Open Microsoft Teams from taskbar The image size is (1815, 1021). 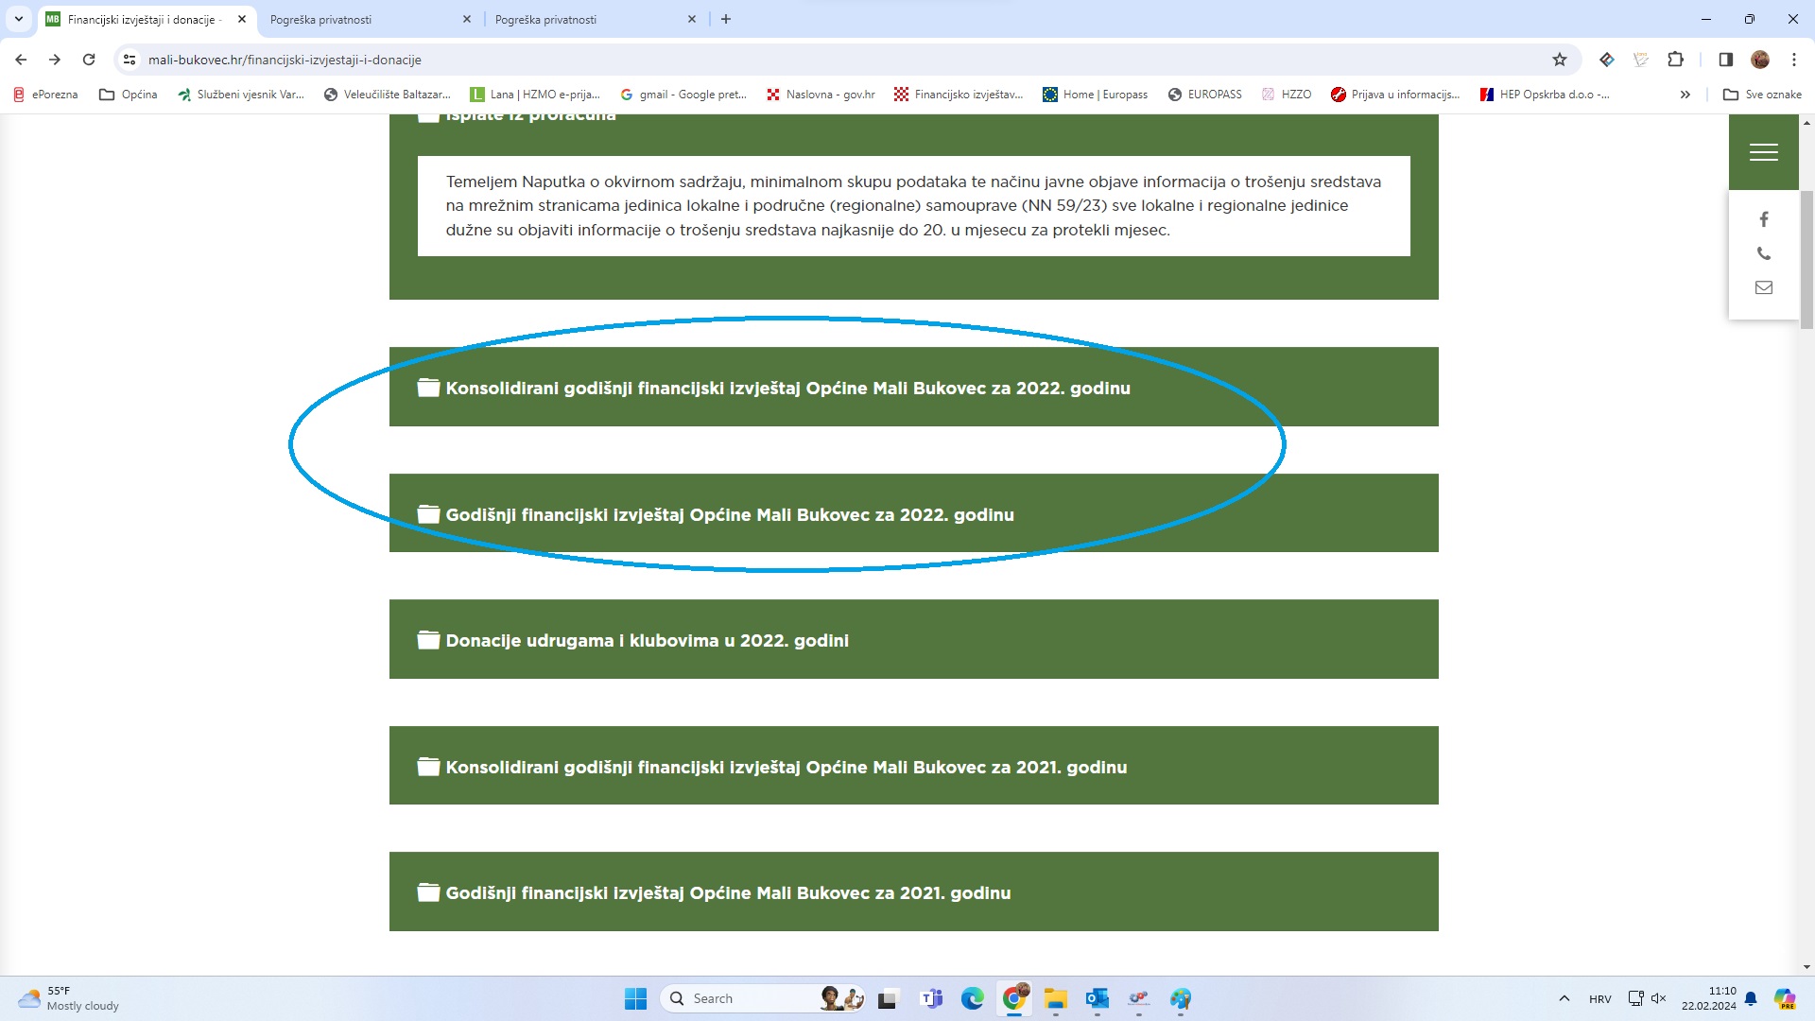[931, 998]
